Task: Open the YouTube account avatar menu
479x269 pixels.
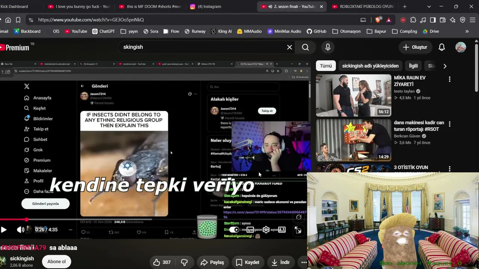Action: click(x=461, y=47)
